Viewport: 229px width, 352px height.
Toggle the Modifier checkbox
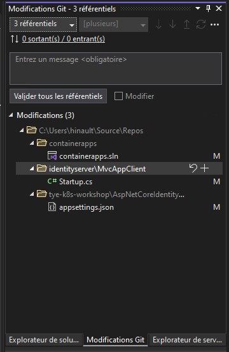click(118, 96)
